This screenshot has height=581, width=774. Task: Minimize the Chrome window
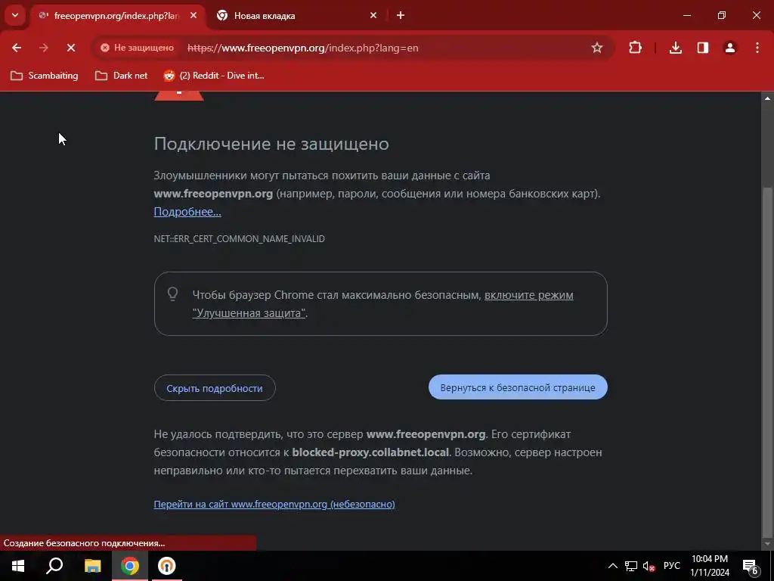tap(686, 15)
